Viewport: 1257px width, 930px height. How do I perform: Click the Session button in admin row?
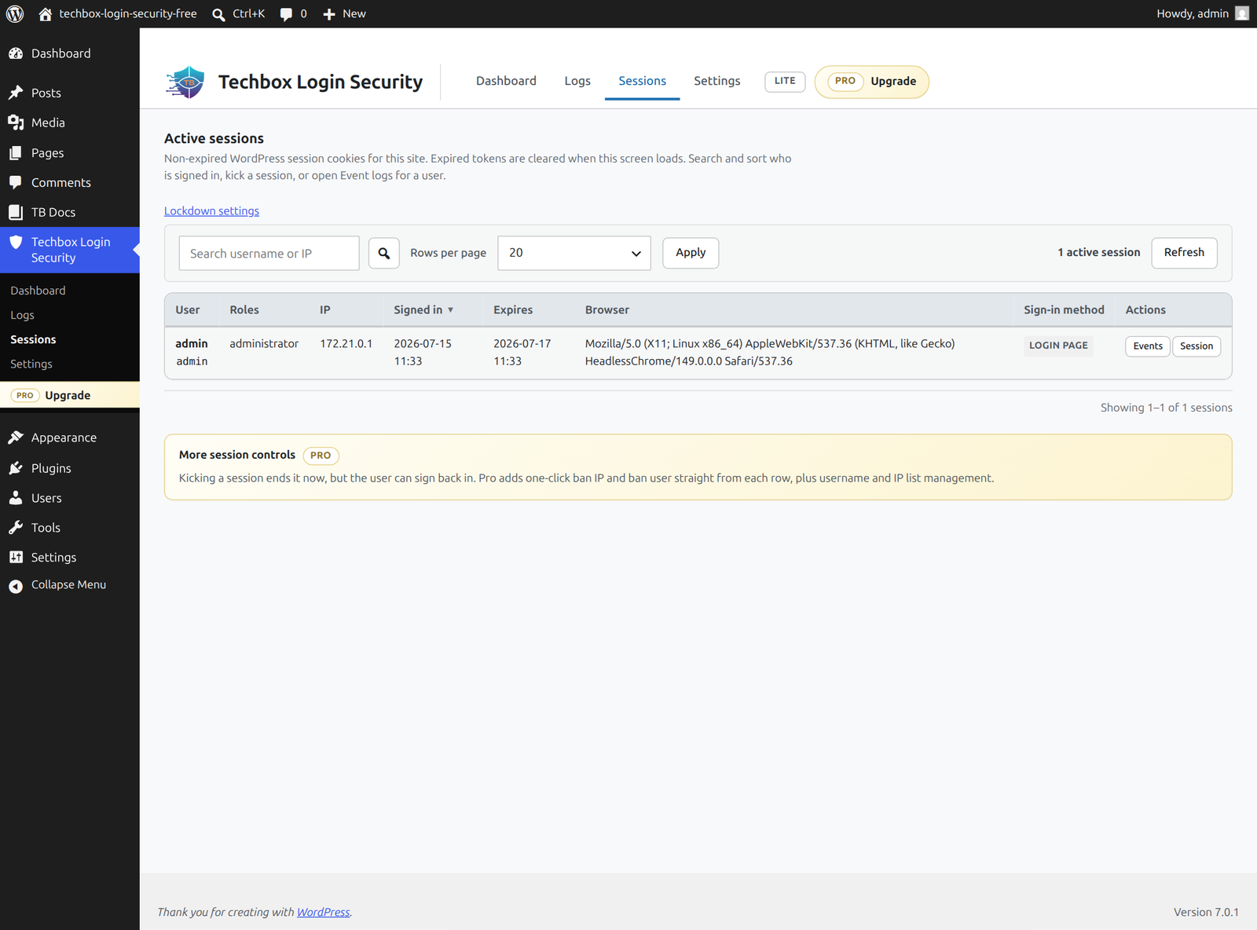tap(1197, 346)
